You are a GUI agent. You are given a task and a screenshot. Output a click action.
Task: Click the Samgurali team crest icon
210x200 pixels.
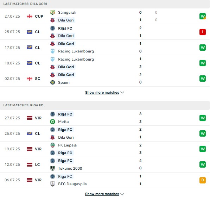pos(52,12)
